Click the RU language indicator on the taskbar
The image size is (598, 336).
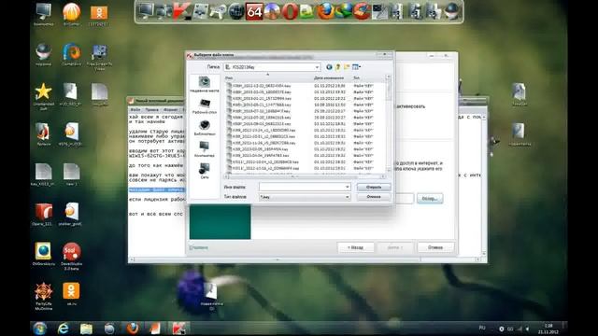click(x=482, y=328)
